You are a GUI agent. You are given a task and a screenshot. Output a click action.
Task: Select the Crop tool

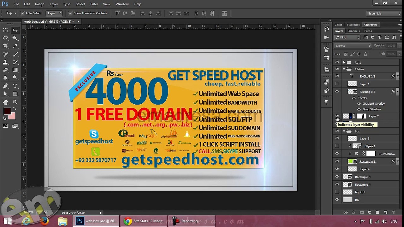click(x=5, y=46)
